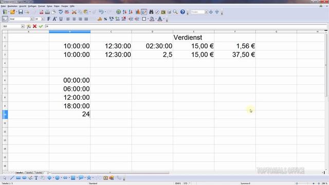
Task: Click the Cut scissors icon
Action: pos(74,12)
